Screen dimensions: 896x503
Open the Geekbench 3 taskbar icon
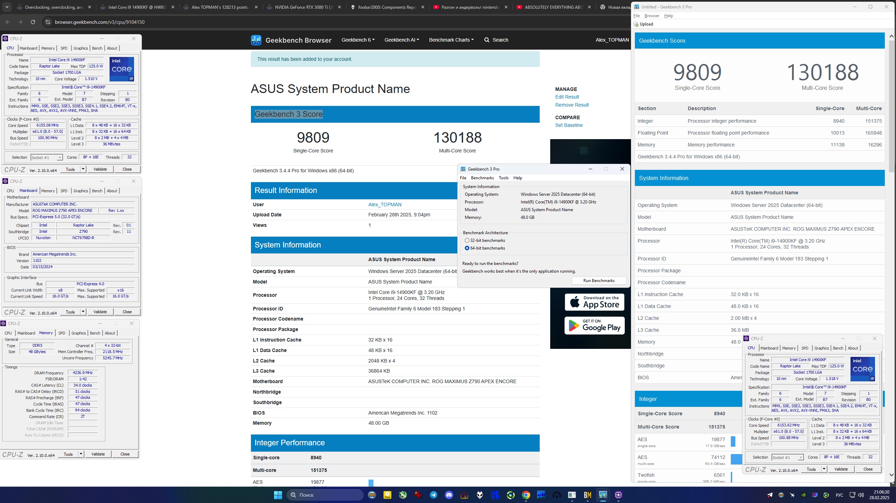tap(603, 495)
